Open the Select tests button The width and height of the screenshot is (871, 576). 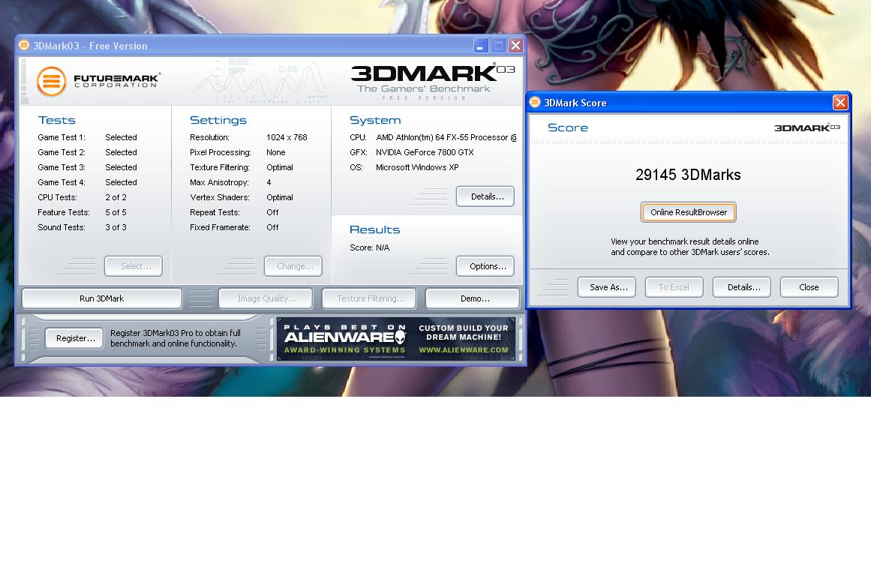pos(134,266)
